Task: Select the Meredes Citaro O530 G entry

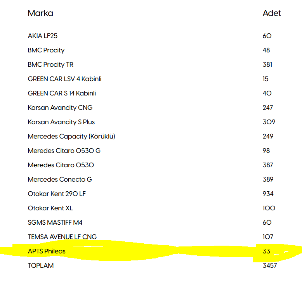Action: [x=64, y=151]
